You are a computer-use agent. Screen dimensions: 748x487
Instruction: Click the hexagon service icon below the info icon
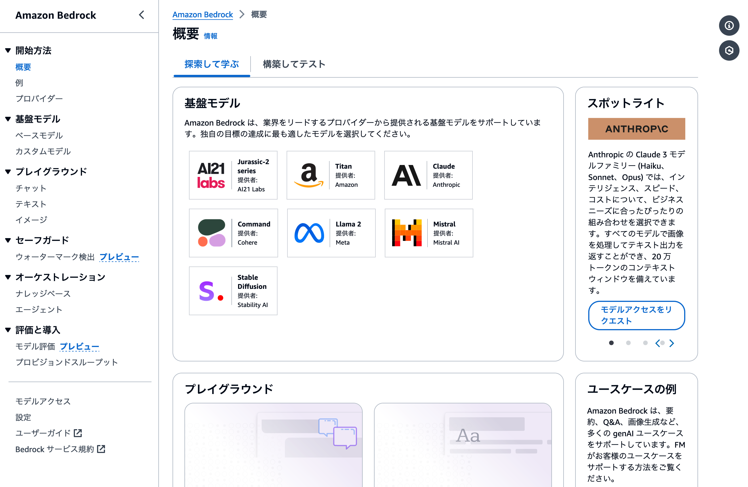tap(729, 50)
